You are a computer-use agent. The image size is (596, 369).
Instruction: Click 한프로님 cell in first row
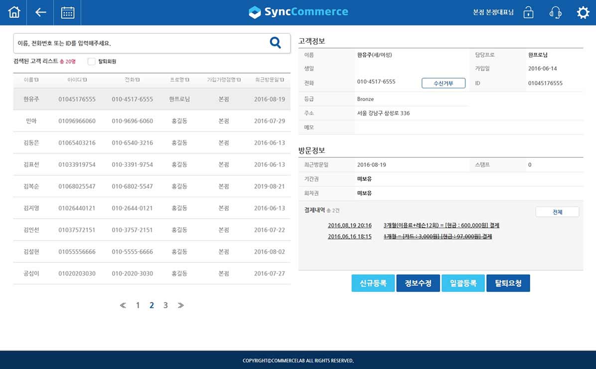[x=179, y=99]
